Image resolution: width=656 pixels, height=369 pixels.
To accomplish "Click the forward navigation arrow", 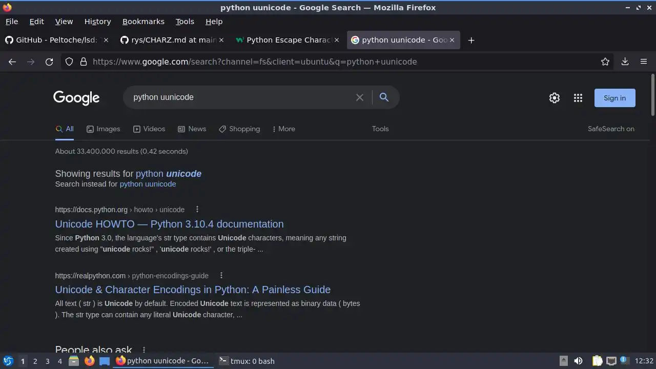I will click(31, 61).
